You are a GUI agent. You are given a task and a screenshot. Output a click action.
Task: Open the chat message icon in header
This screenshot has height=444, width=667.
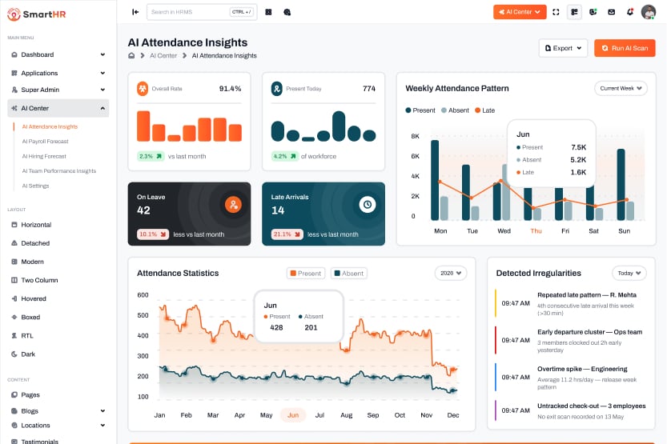click(593, 12)
